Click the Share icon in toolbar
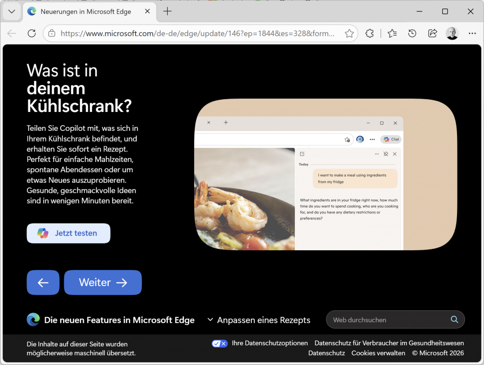The height and width of the screenshot is (365, 484). [x=432, y=34]
